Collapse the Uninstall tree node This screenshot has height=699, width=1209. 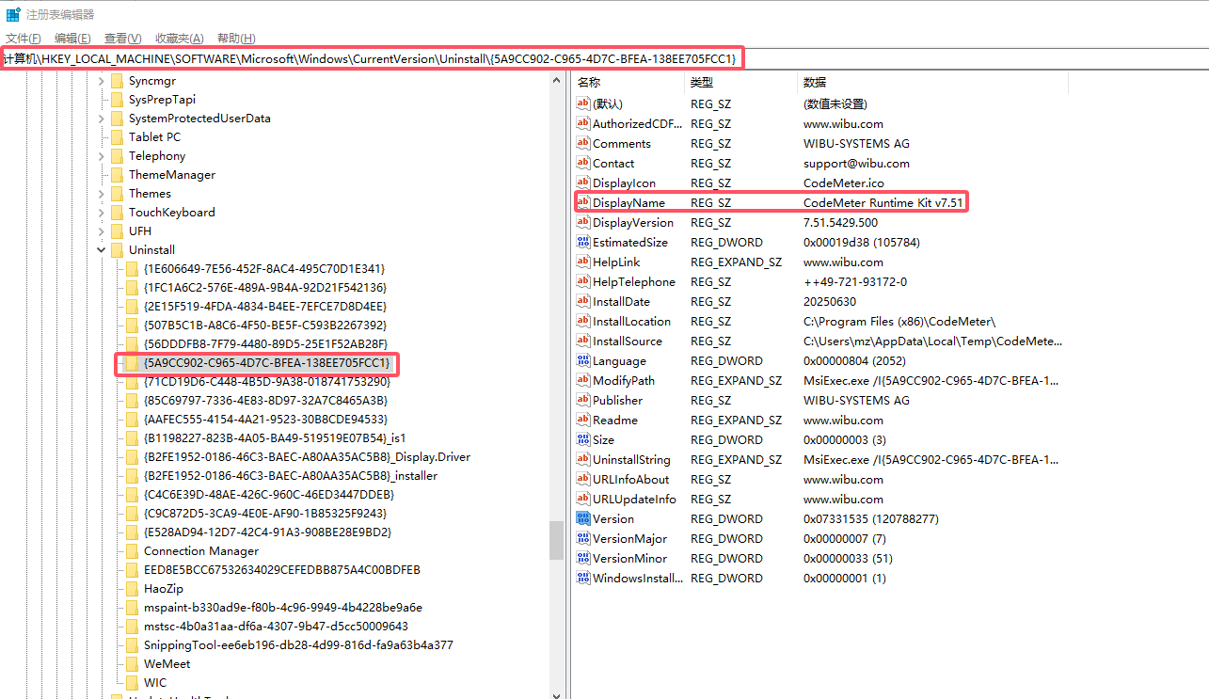101,249
